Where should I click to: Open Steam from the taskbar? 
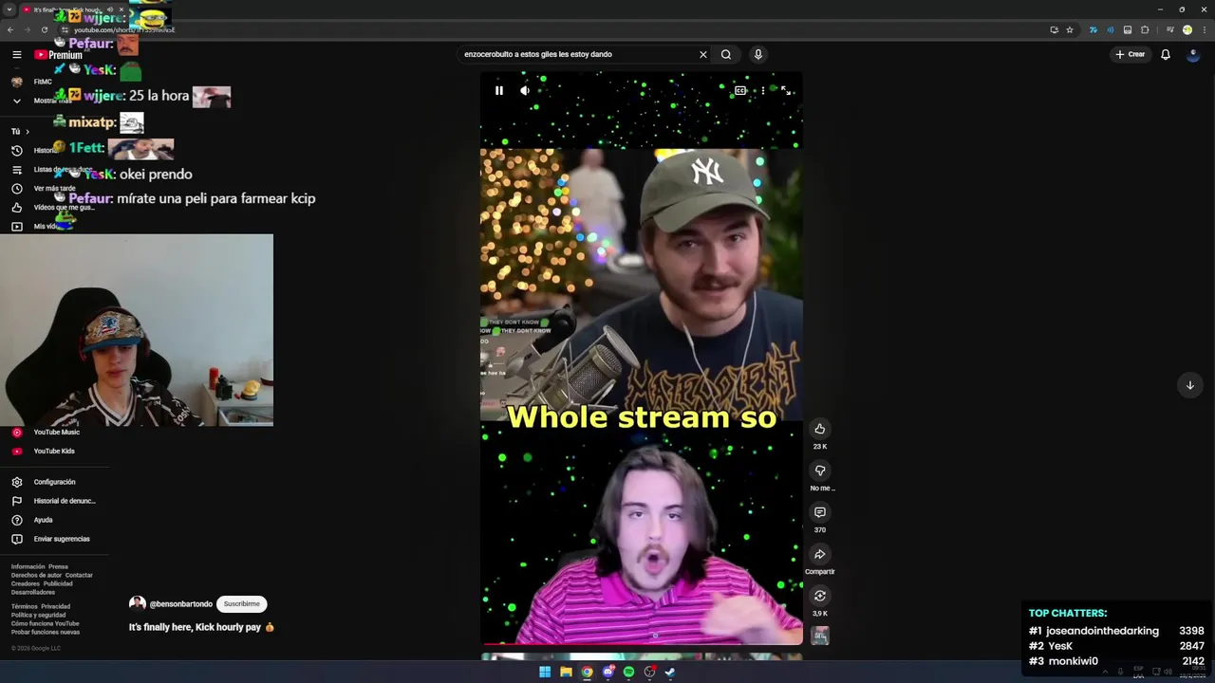pyautogui.click(x=670, y=672)
